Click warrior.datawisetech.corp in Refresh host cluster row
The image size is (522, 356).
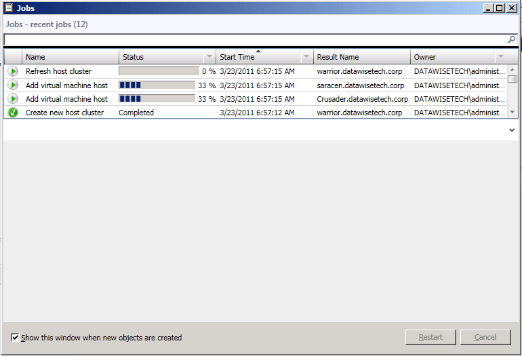[x=359, y=71]
